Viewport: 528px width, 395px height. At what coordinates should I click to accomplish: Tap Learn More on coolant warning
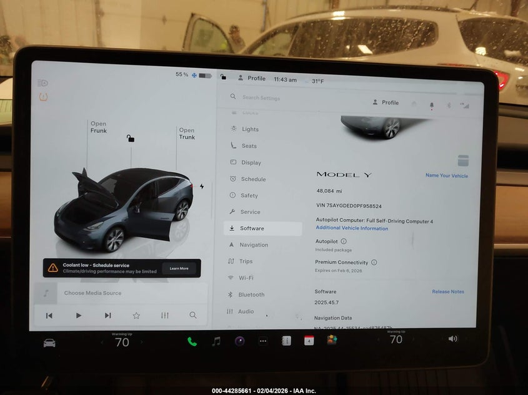pos(179,268)
